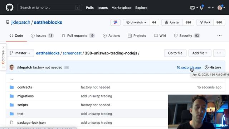This screenshot has width=229, height=129.
Task: Open the package-lock.json file
Action: coord(31,123)
